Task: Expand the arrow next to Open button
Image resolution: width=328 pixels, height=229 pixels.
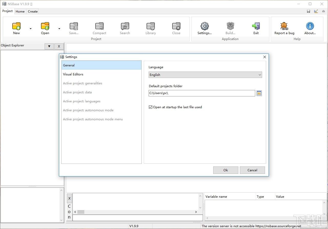Action: pyautogui.click(x=59, y=29)
